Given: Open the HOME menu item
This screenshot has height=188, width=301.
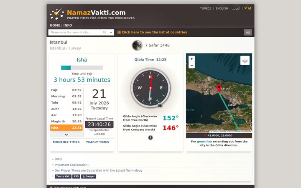Looking at the screenshot, I should [55, 25].
